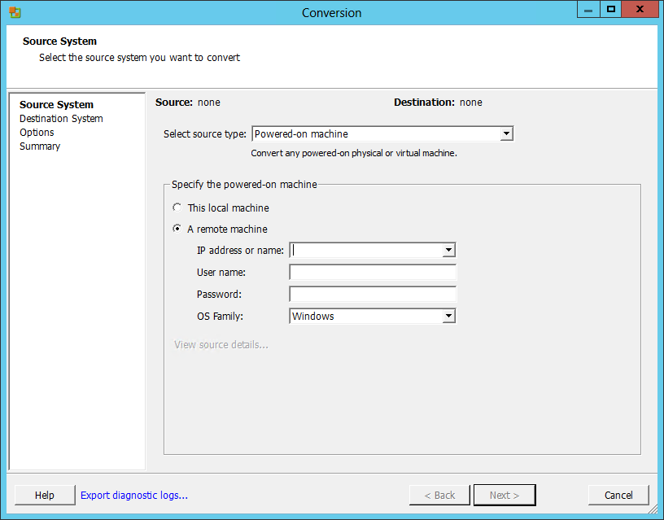Minimize the Conversion window
The height and width of the screenshot is (520, 664).
point(588,9)
